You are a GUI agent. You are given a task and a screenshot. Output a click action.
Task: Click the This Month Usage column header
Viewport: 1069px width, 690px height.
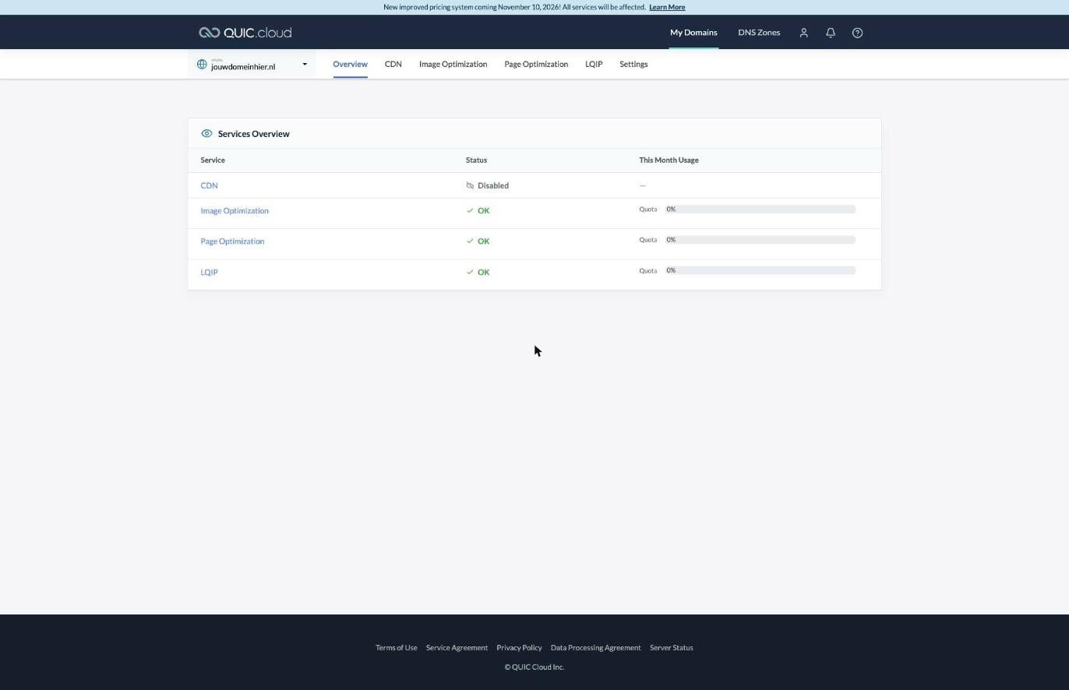pyautogui.click(x=669, y=160)
